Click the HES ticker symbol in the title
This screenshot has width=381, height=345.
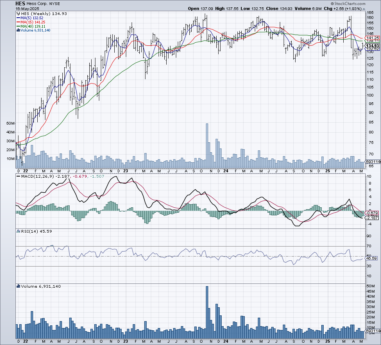pos(20,3)
